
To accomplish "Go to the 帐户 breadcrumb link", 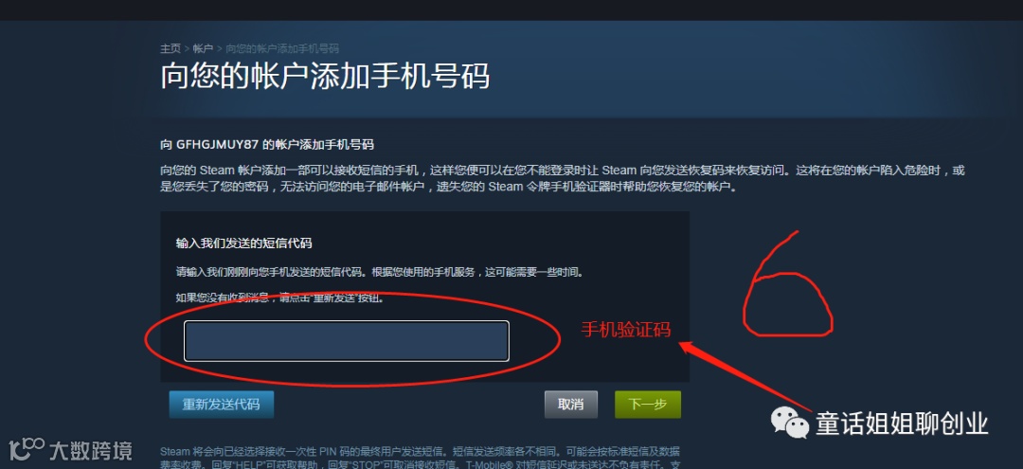I will click(203, 49).
